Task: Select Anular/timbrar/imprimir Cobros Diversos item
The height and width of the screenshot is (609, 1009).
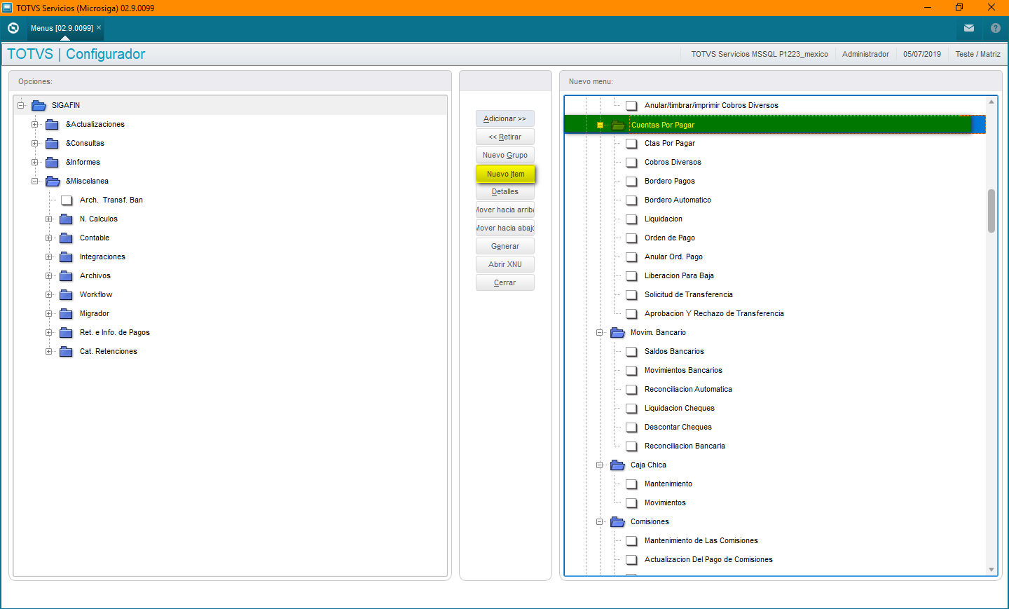Action: 711,105
